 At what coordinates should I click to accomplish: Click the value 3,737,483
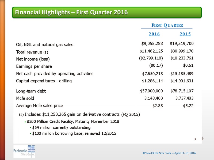(x=184, y=98)
